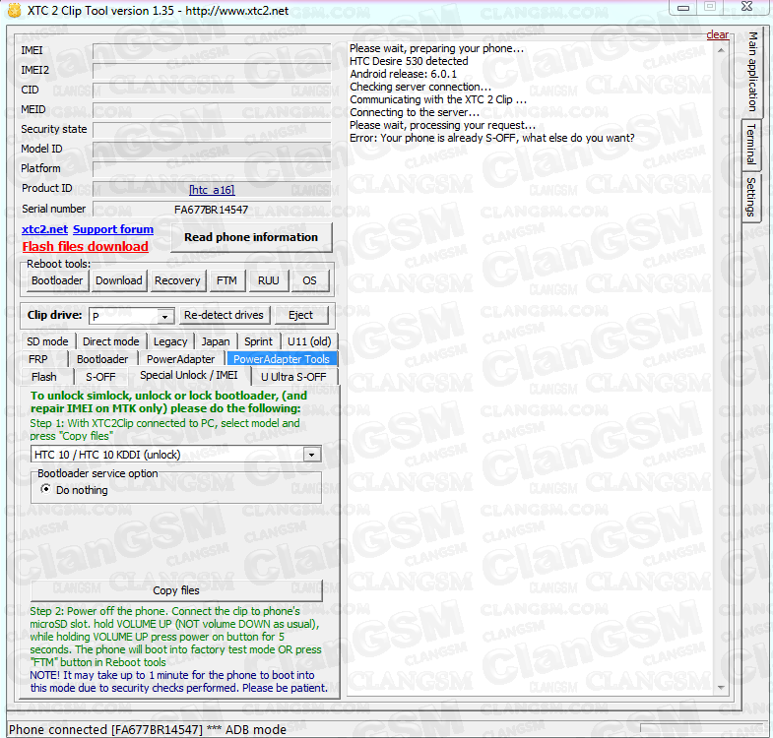Select the U11 (old) tab
This screenshot has width=773, height=738.
tap(309, 341)
